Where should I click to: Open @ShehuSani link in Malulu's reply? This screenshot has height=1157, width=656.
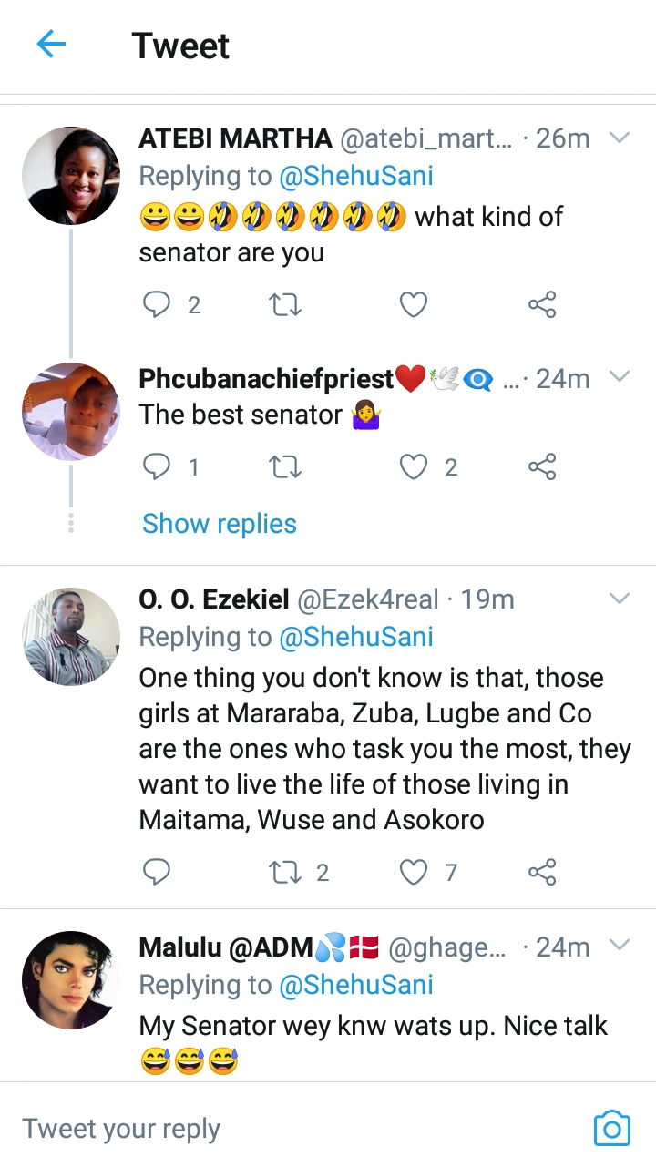[x=355, y=985]
